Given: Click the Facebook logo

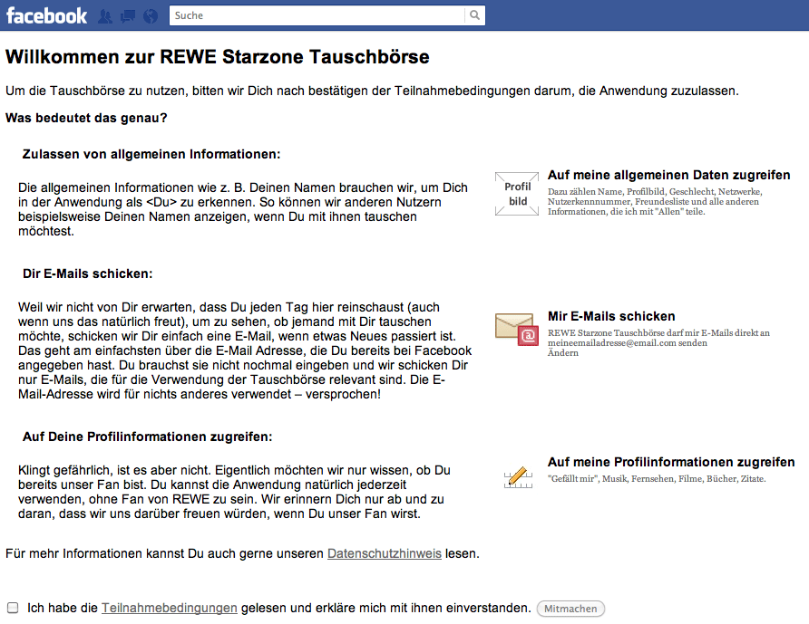Looking at the screenshot, I should [x=46, y=16].
